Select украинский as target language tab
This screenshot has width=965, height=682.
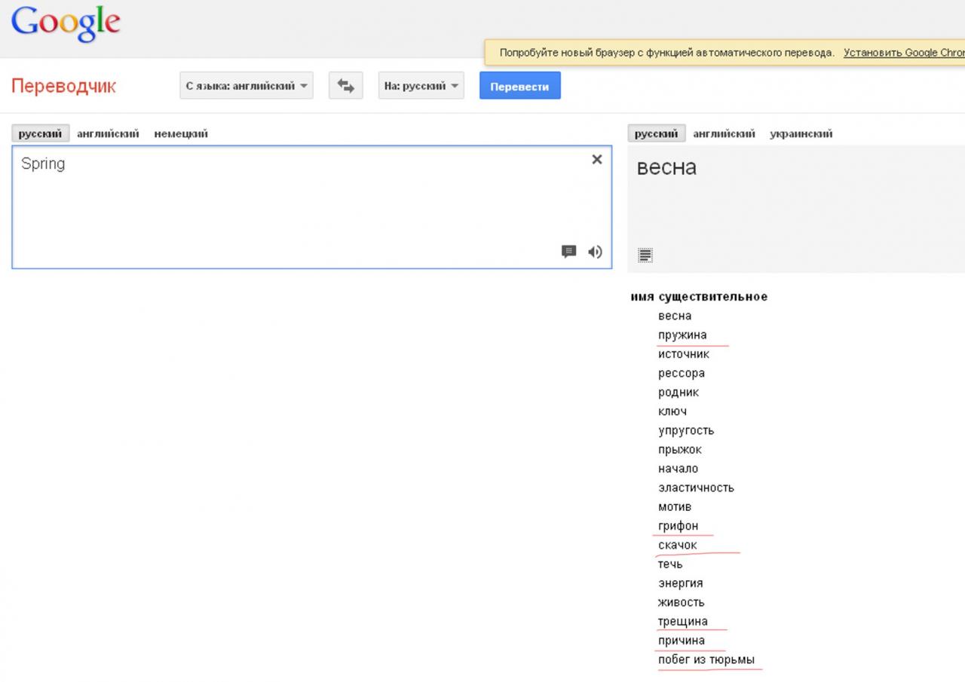coord(801,133)
